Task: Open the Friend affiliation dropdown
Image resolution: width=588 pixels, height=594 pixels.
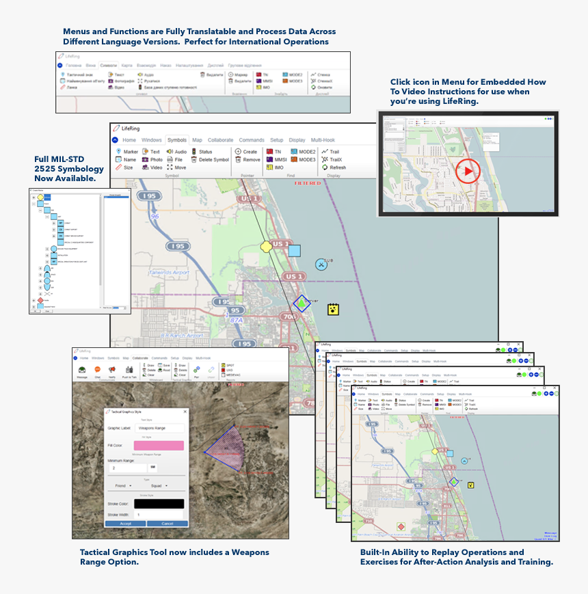Action: [x=124, y=485]
